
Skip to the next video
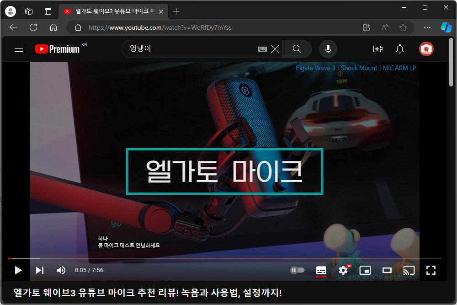tap(40, 270)
